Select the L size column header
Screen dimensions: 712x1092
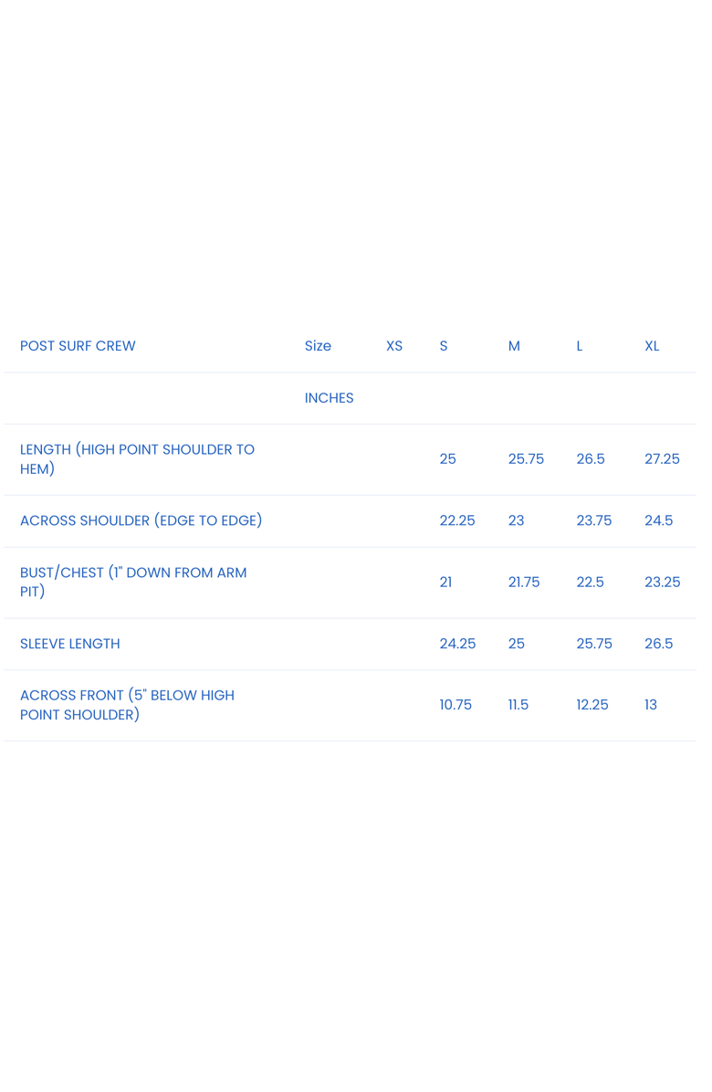point(580,346)
